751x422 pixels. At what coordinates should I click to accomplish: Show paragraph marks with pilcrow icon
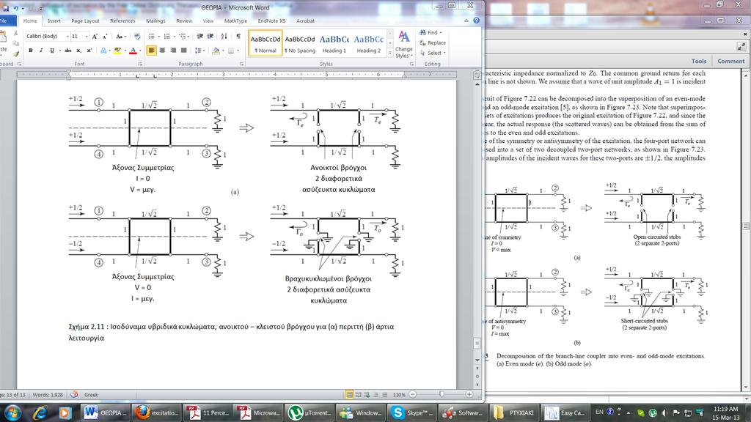coord(238,37)
